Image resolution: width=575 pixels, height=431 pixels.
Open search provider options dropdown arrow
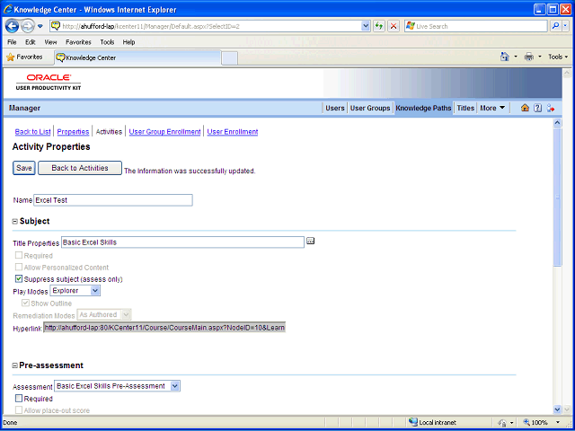click(565, 26)
